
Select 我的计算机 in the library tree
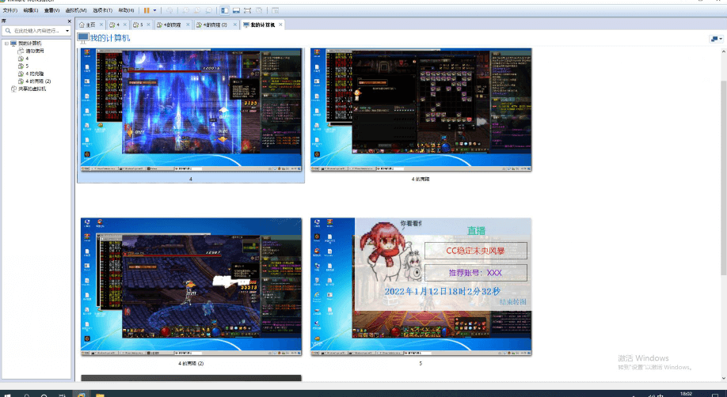coord(29,43)
